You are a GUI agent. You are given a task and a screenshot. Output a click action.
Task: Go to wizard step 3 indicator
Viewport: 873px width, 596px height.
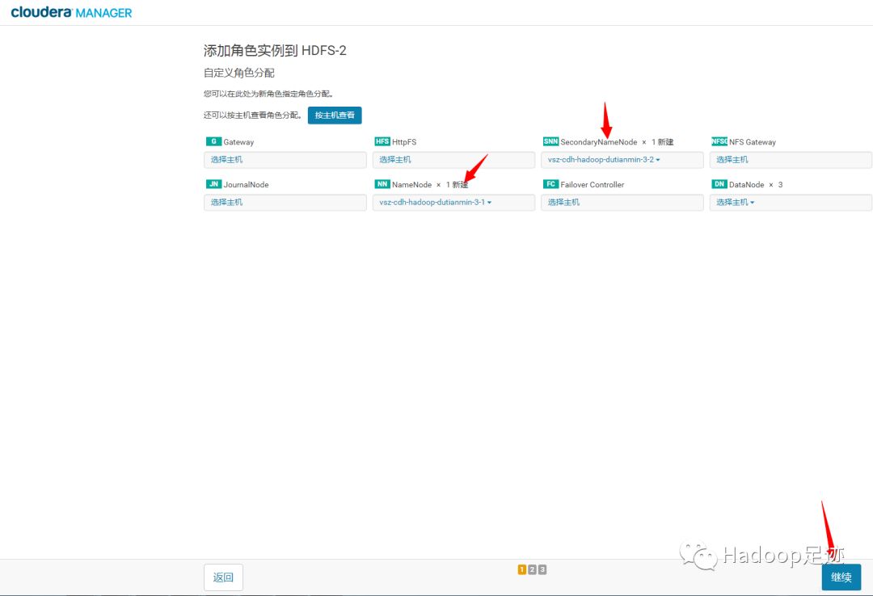542,569
